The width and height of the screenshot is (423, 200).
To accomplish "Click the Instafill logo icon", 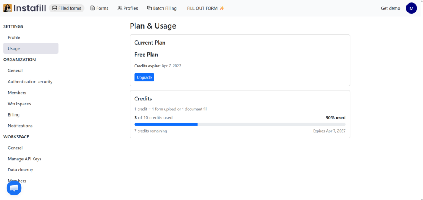I will tap(7, 8).
